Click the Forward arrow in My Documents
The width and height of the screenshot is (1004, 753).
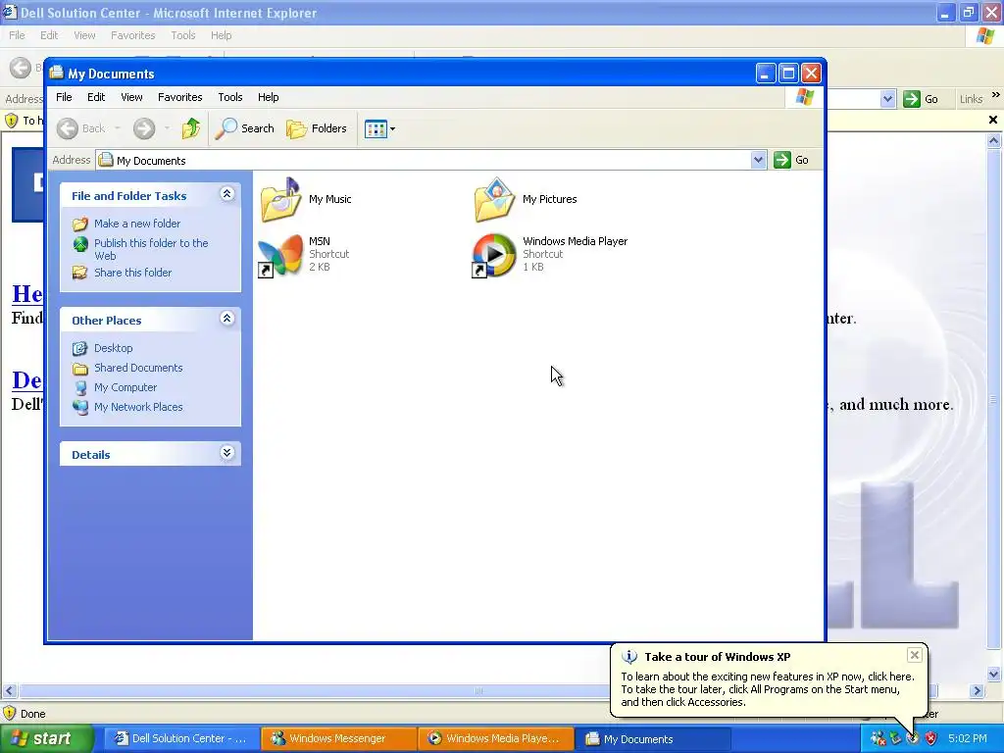144,128
